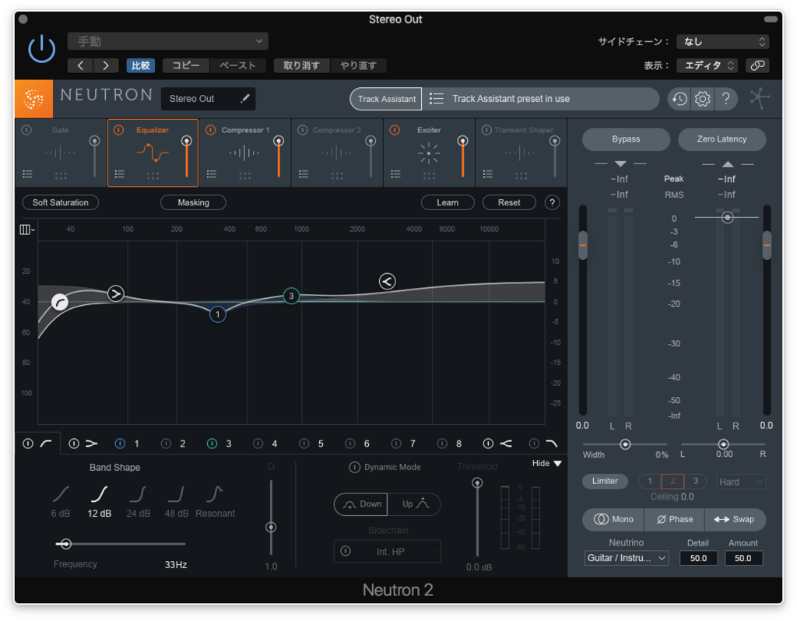Select the high shelf node on EQ graph
Viewport: 797px width, 621px height.
coord(388,281)
